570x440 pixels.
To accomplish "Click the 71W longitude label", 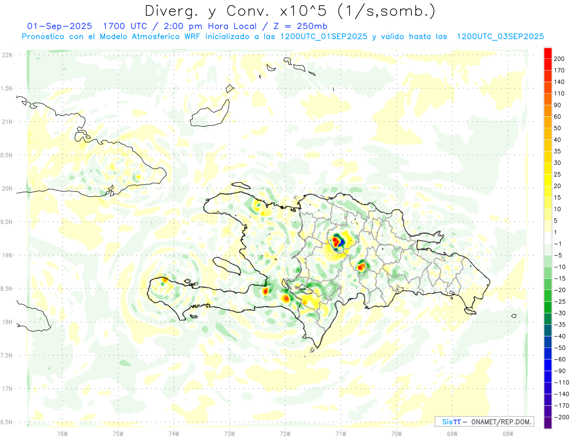I will pyautogui.click(x=341, y=434).
